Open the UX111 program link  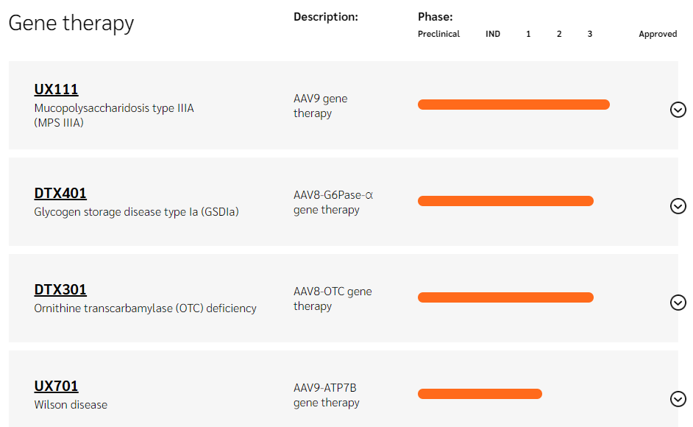pos(56,90)
